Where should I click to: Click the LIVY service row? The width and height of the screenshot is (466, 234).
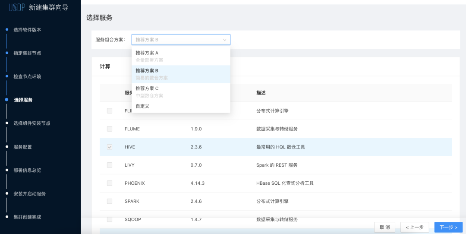pyautogui.click(x=275, y=165)
